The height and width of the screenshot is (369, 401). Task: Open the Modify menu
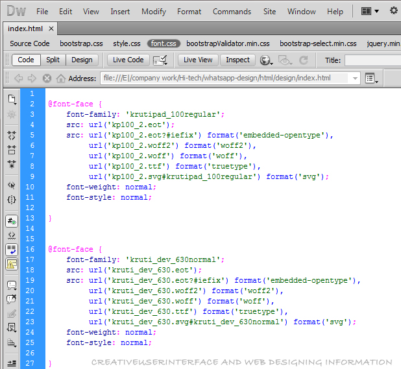154,12
